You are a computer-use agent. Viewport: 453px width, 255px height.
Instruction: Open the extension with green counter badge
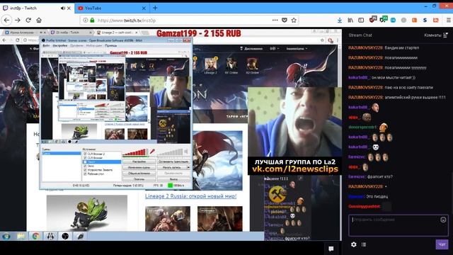[x=384, y=20]
